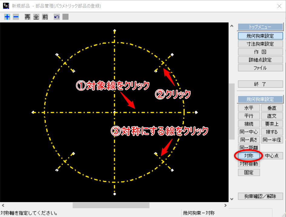Apply the 垂直 constraint
Screen dimensions: 286x217
click(x=272, y=108)
